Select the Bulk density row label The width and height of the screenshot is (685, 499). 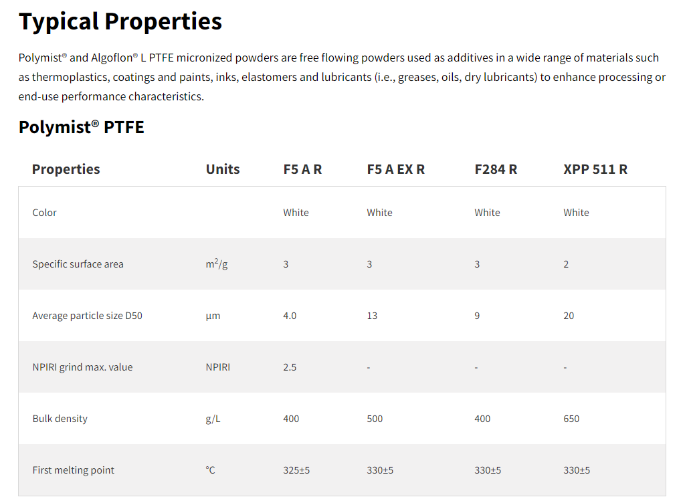[60, 419]
